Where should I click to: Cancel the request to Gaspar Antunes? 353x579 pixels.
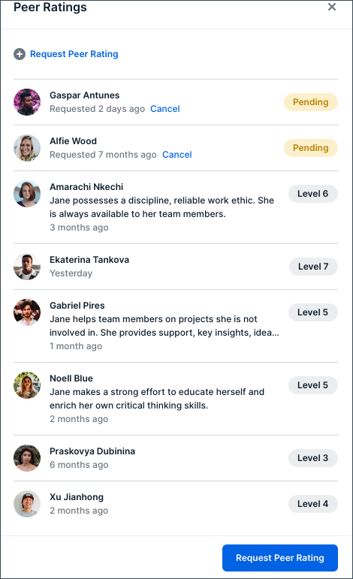coord(164,109)
